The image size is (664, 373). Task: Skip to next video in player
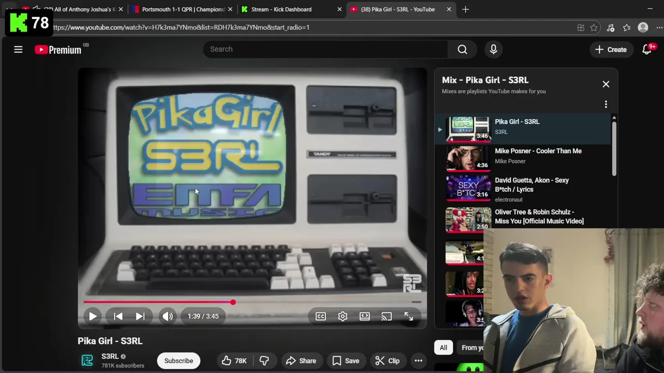tap(140, 316)
